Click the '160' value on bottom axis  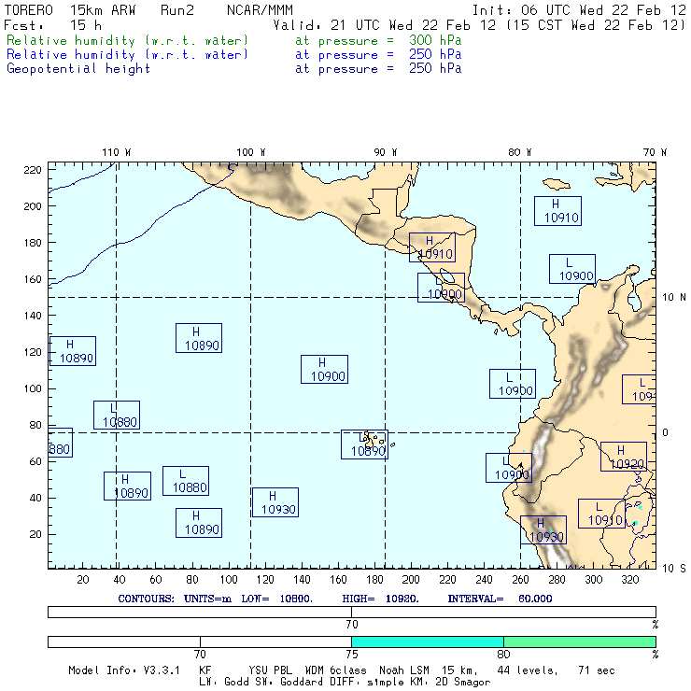click(338, 580)
